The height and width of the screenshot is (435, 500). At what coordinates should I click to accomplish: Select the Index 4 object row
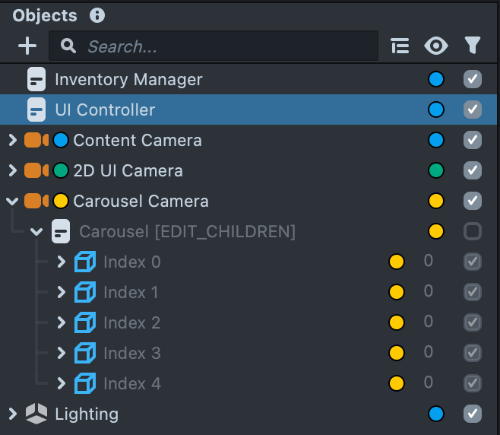tap(132, 383)
